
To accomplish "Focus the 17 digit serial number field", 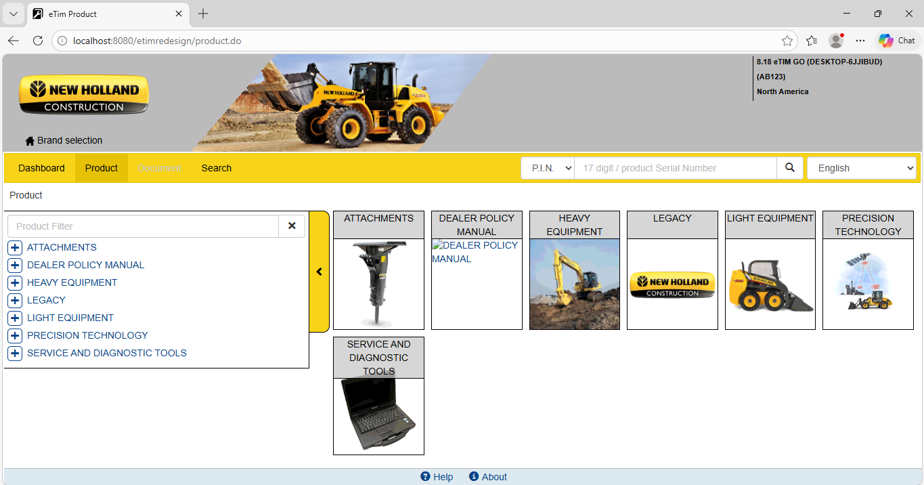I will [676, 168].
